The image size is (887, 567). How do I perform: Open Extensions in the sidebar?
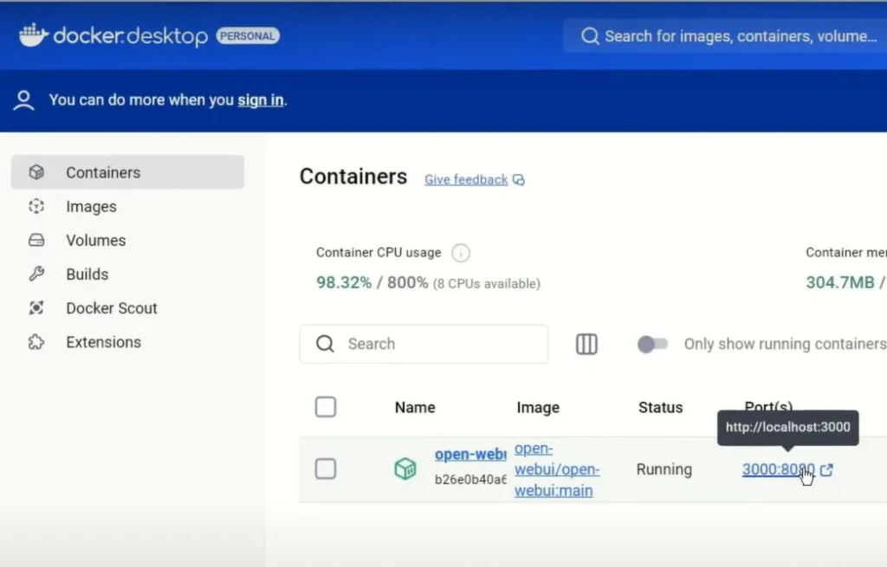pos(127,342)
